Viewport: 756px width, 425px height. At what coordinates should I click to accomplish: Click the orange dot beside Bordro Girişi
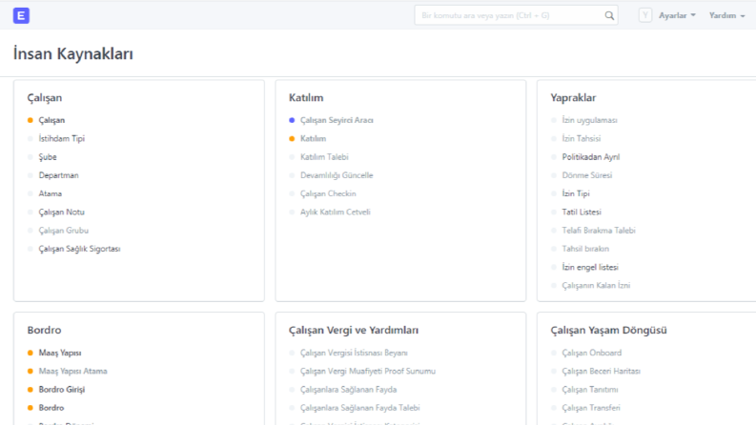pyautogui.click(x=31, y=390)
